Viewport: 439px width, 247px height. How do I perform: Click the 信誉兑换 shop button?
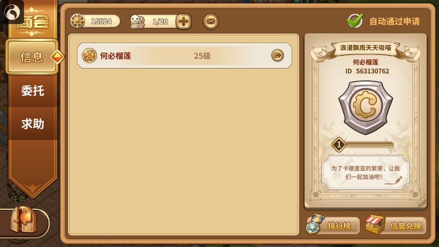click(396, 225)
